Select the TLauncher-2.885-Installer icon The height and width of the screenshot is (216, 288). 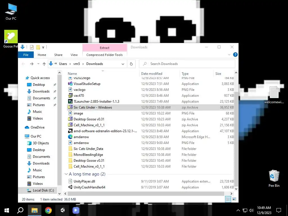(70, 101)
